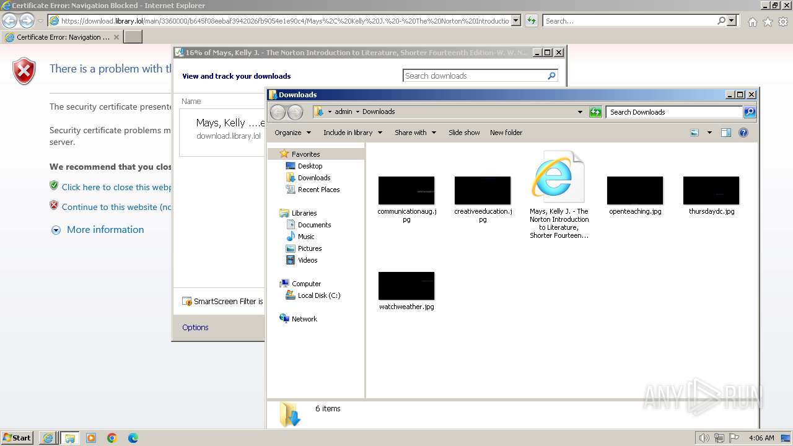Click Options link in download manager
This screenshot has width=793, height=446.
coord(195,328)
